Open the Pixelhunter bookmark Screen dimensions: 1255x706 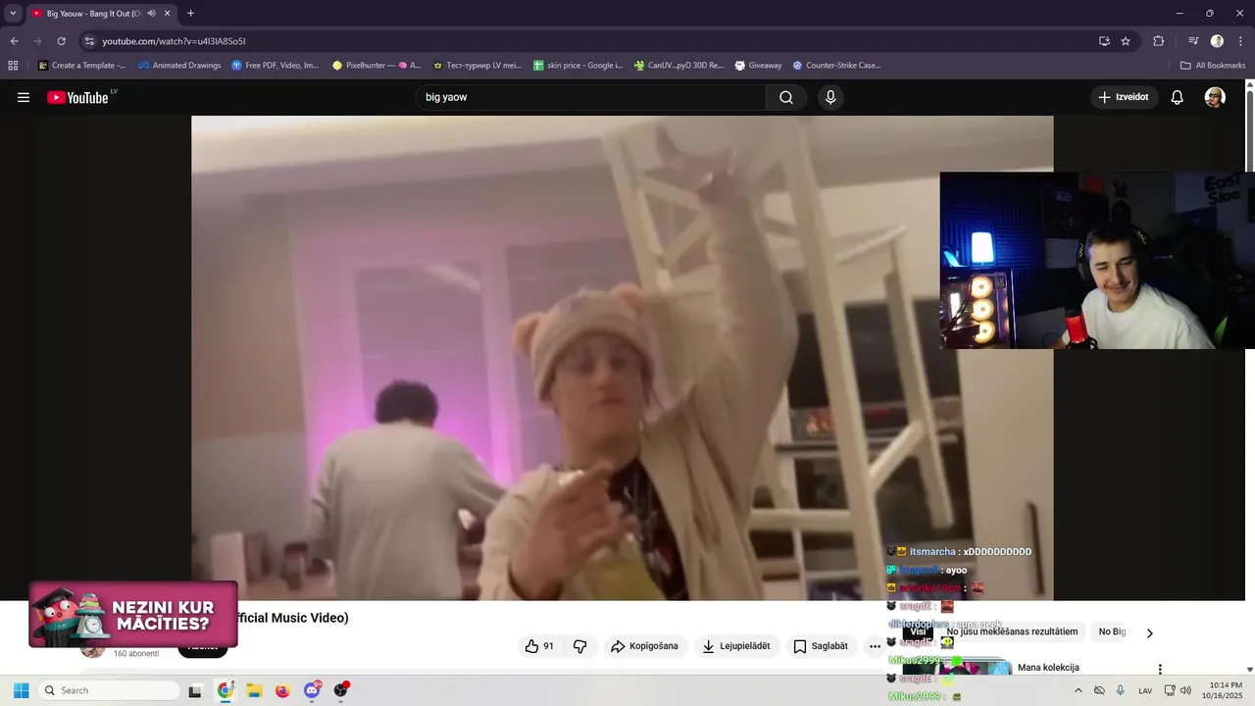tap(376, 66)
